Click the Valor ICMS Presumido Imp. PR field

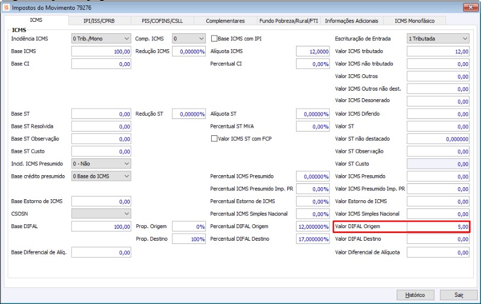click(438, 189)
